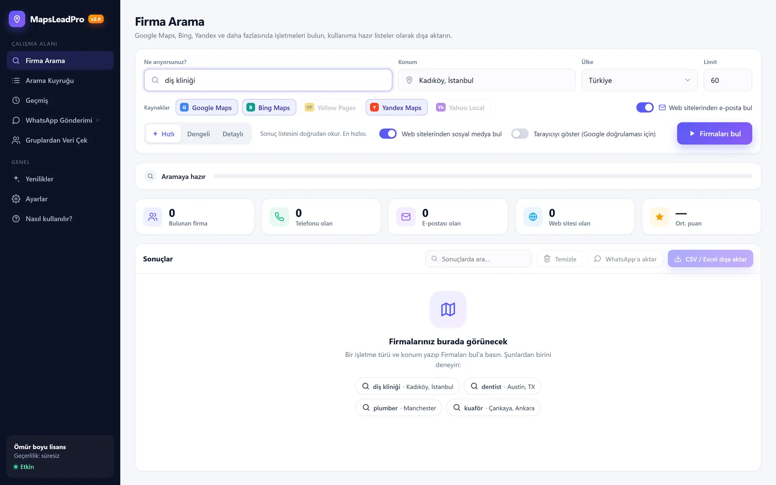Click the E-postası olan mail icon
Screen dimensions: 776x485
[x=406, y=217]
